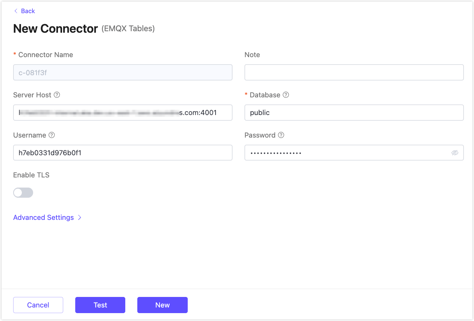Viewport: 474px width, 321px height.
Task: Click the New Connector page heading
Action: point(56,29)
